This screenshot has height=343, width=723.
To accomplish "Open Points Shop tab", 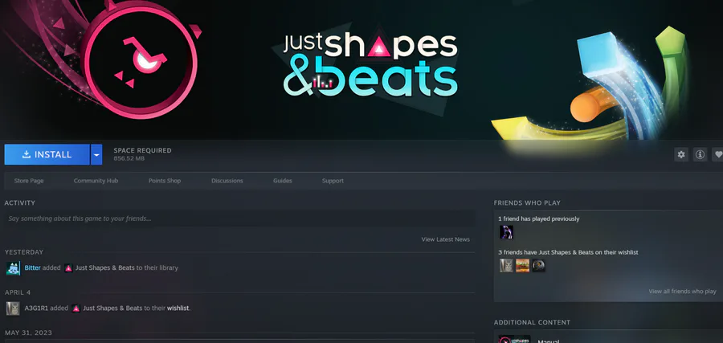I will coord(165,181).
